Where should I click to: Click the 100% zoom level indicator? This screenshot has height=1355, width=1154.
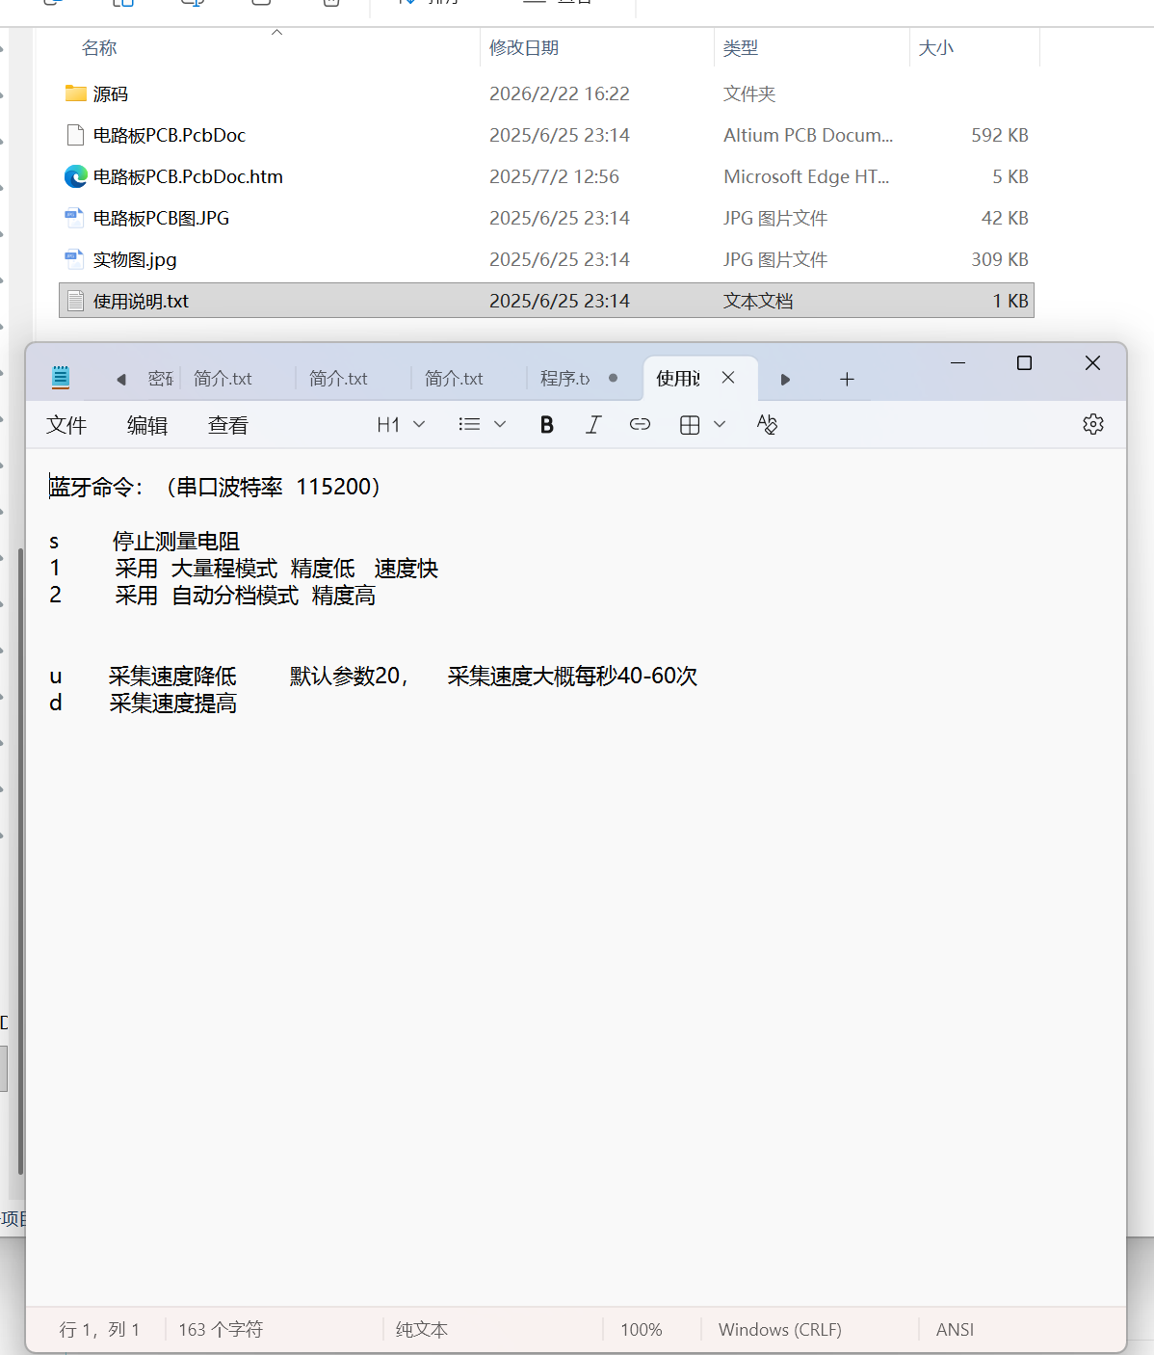[641, 1330]
